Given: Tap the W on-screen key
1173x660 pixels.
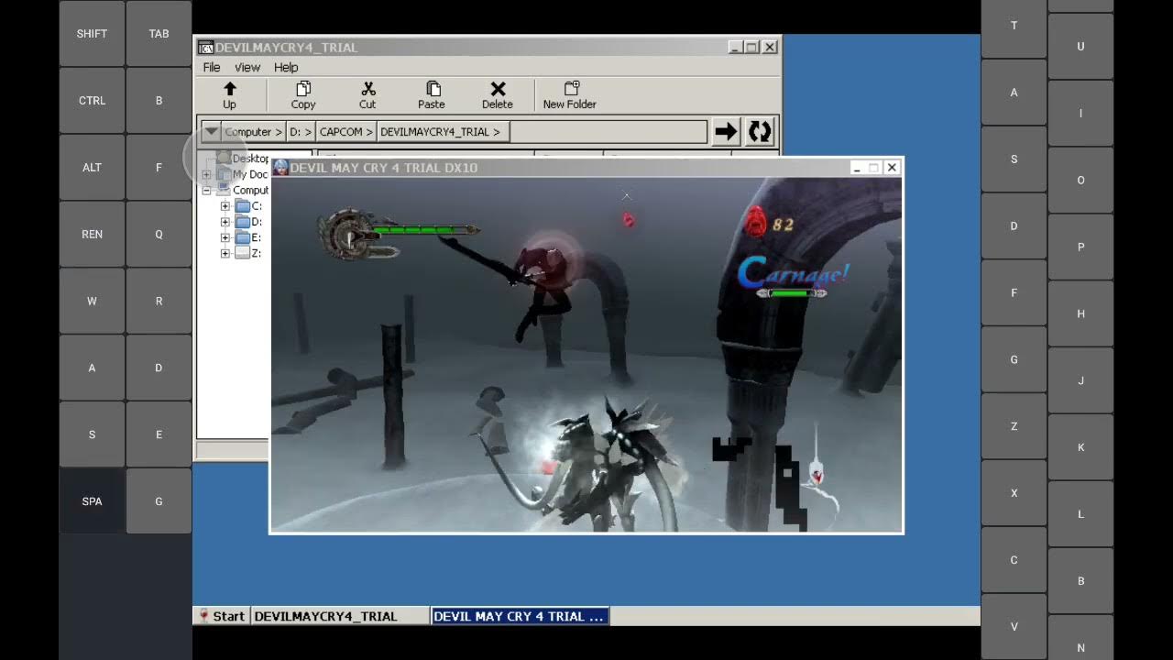Looking at the screenshot, I should click(x=92, y=302).
